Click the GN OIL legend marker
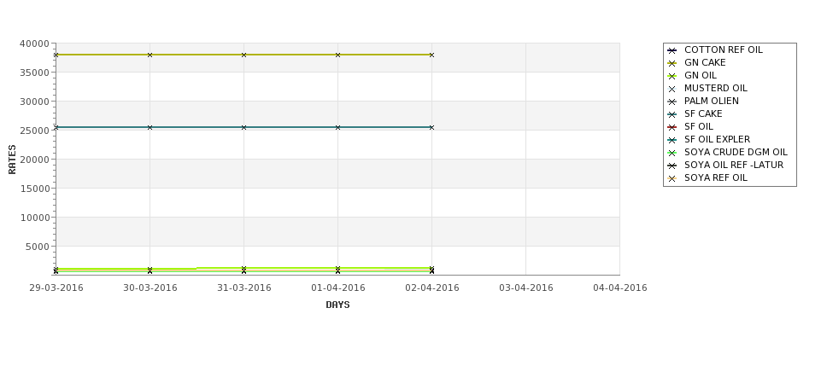This screenshot has height=366, width=833. point(672,77)
